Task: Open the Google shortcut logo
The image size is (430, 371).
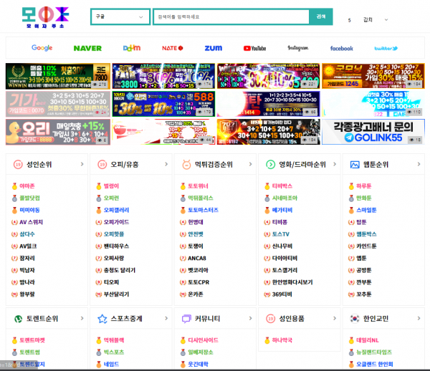Action: click(x=42, y=48)
